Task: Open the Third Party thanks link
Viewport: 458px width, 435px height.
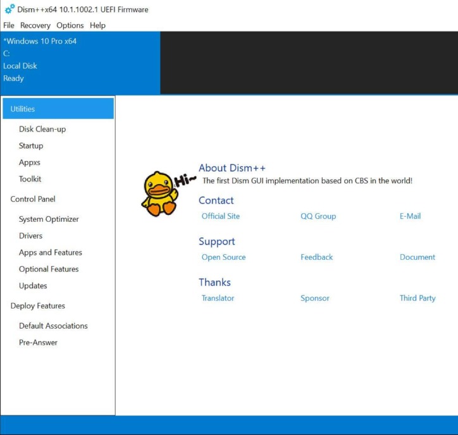Action: [418, 298]
